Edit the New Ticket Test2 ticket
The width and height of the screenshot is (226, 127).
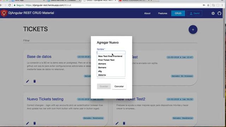point(117,123)
